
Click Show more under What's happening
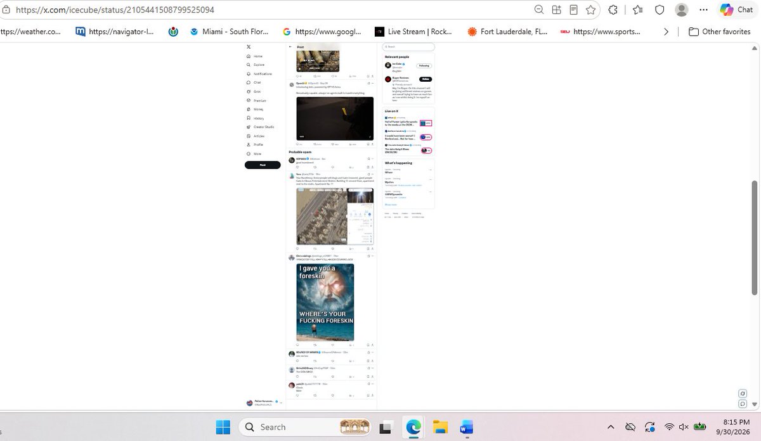391,205
